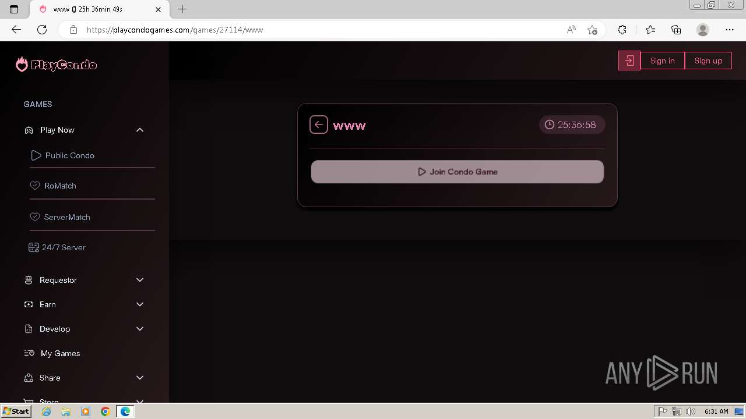Click the Play Now controller icon
Viewport: 746px width, 419px height.
coord(29,130)
